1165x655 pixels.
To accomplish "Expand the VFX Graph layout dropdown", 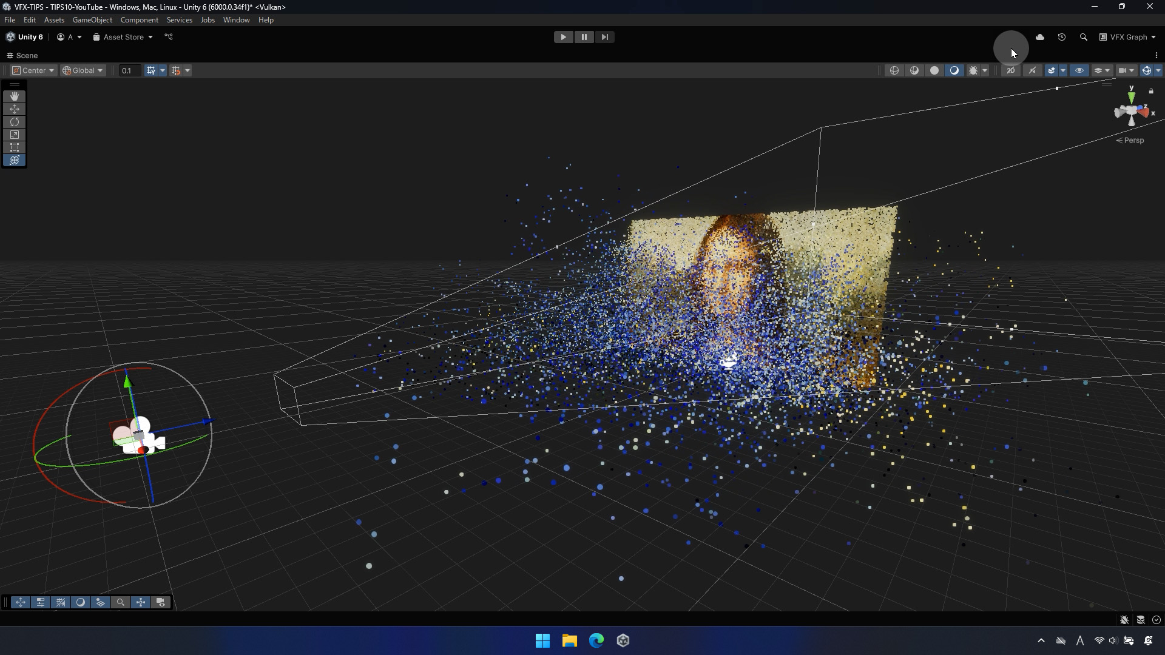I will click(x=1127, y=37).
